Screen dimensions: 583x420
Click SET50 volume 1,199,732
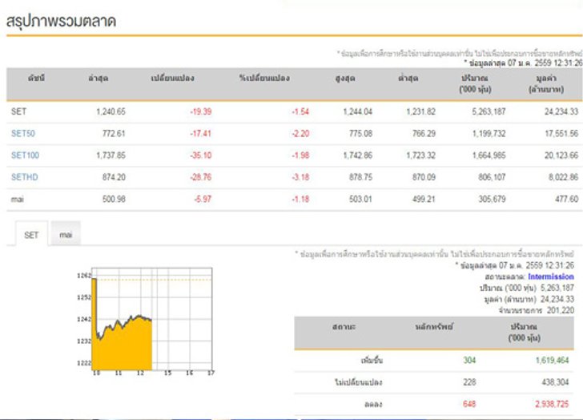489,133
